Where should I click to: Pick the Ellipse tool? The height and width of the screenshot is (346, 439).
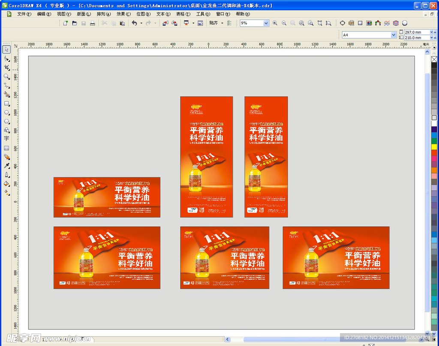point(6,112)
